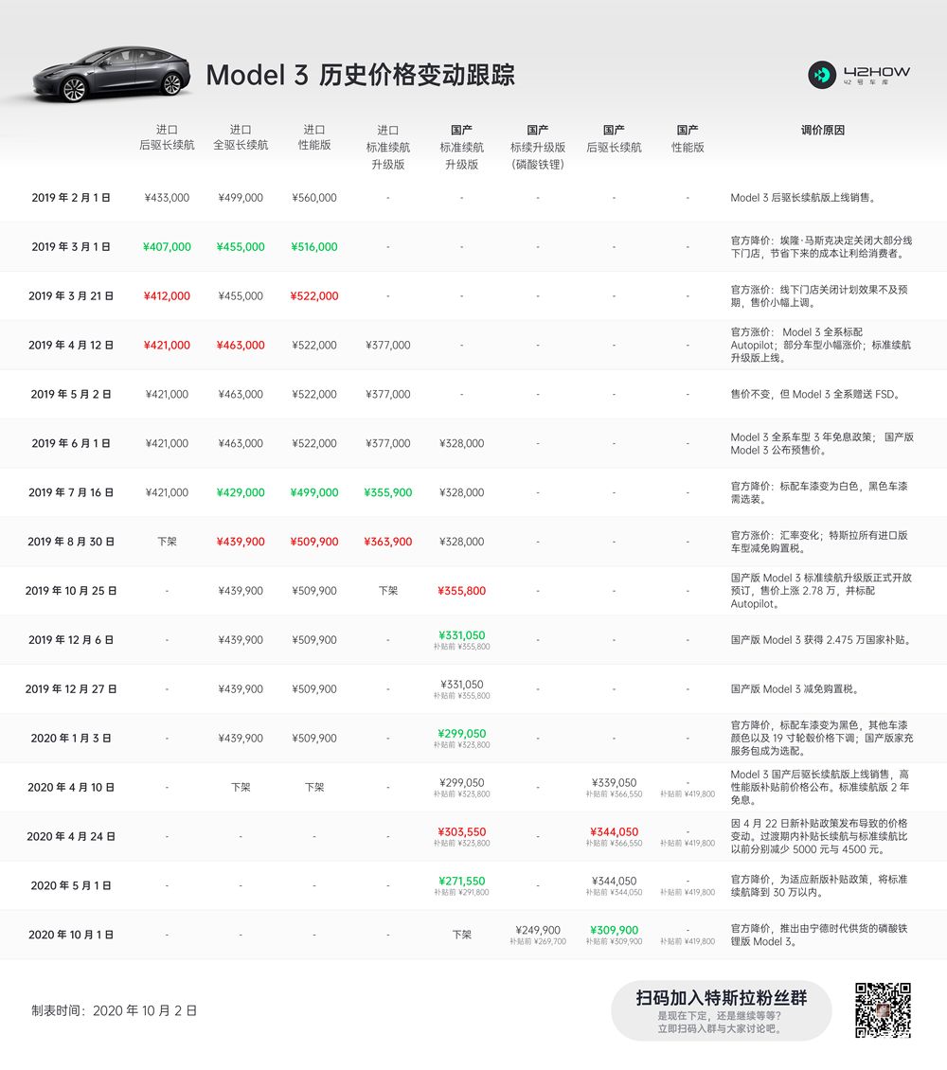This screenshot has width=947, height=1070.
Task: Select the reason mentioning '标配车漆变为白色'
Action: coord(819,492)
